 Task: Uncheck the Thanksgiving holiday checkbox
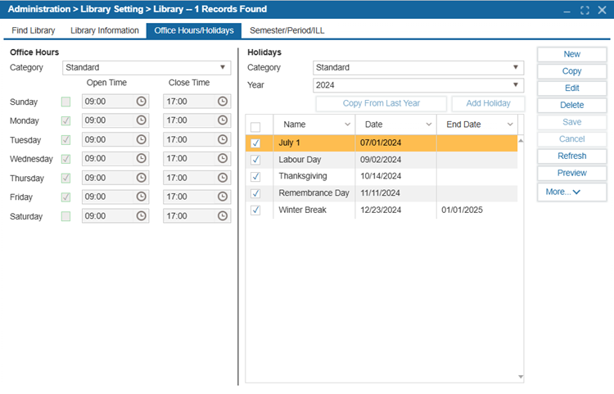(255, 177)
